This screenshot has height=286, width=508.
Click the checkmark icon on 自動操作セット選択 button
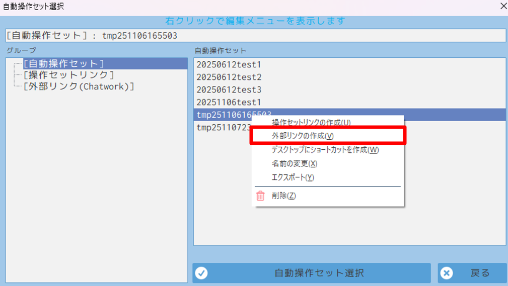click(201, 273)
